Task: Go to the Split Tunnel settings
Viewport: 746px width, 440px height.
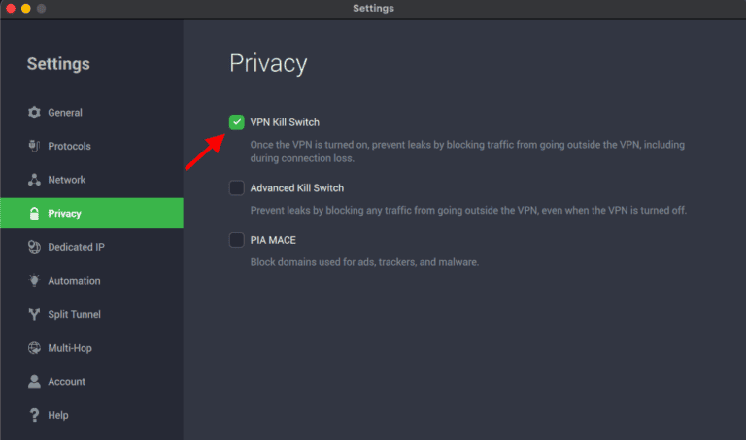Action: [x=74, y=315]
